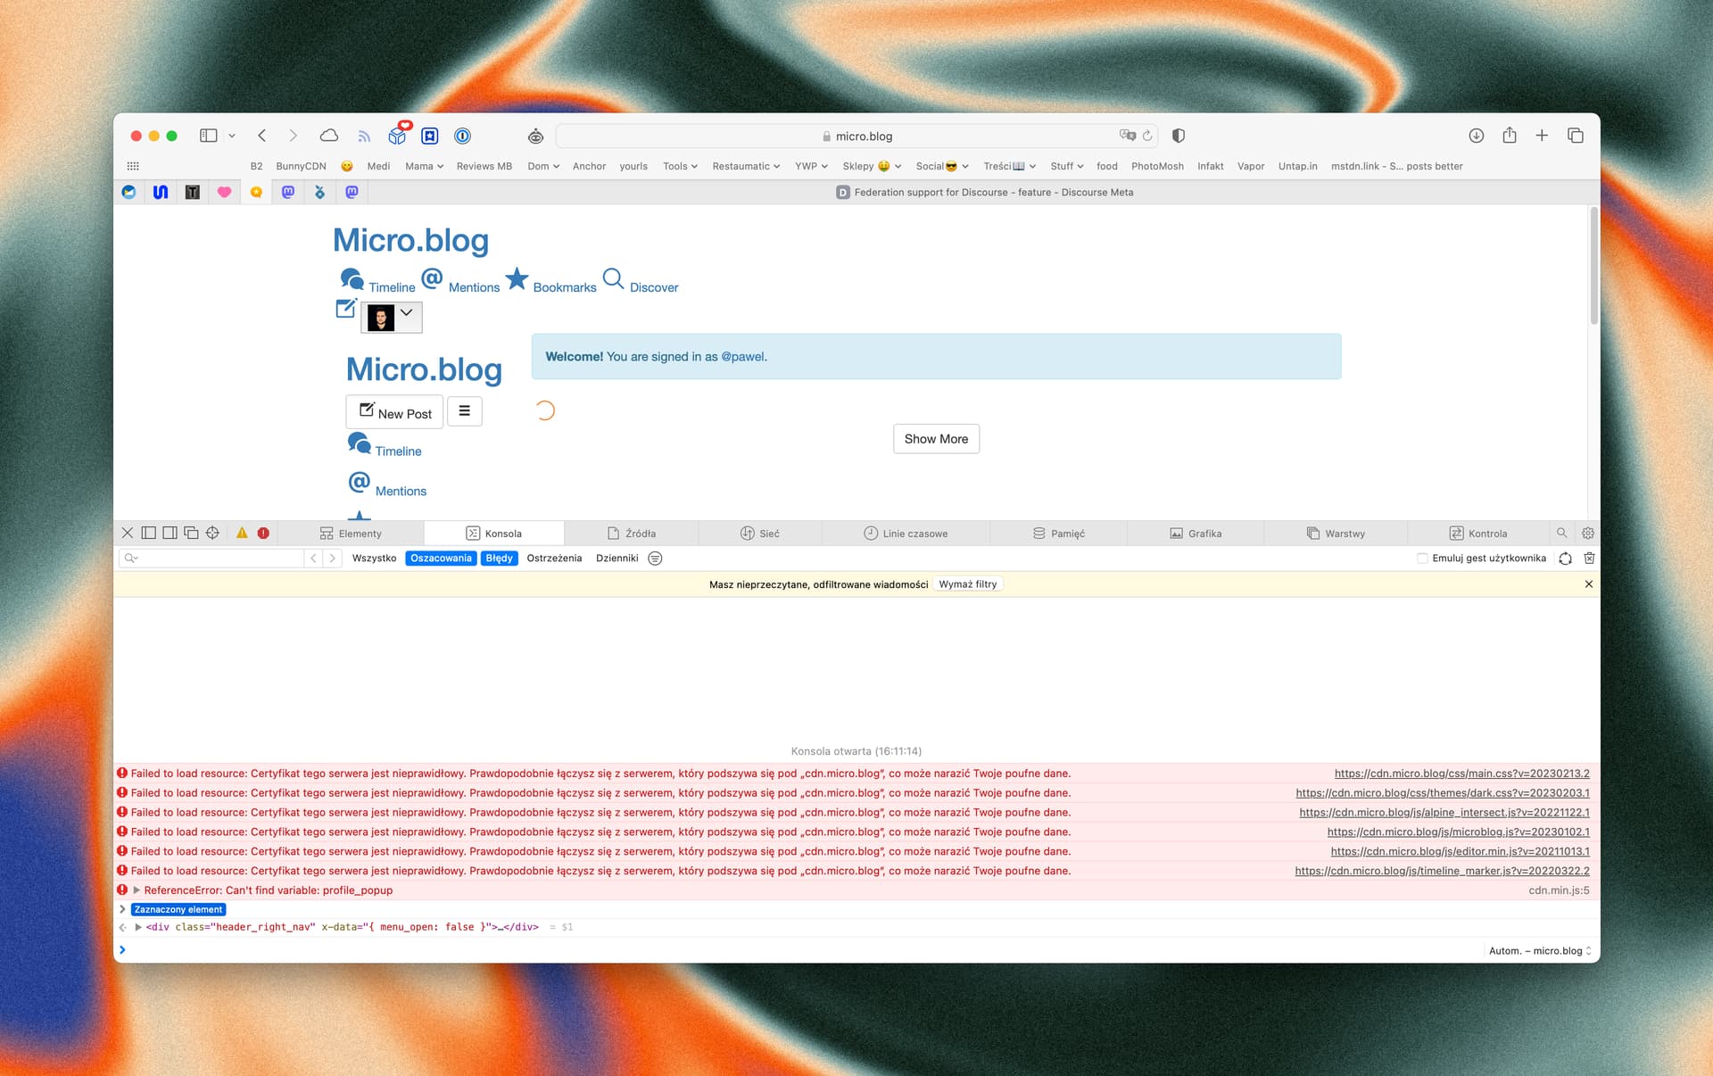
Task: Toggle the Ostrzeżenia console filter
Action: coord(554,559)
